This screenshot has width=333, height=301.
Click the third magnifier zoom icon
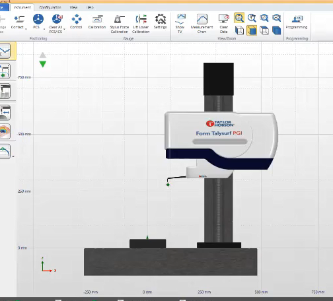pyautogui.click(x=264, y=18)
